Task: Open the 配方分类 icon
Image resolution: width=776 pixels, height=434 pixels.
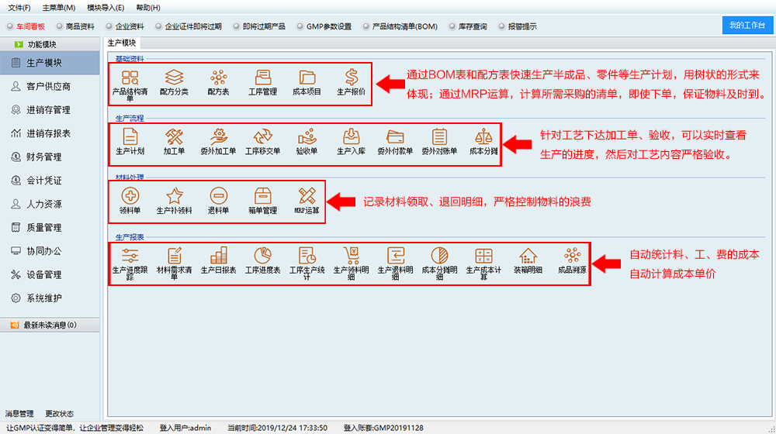Action: pyautogui.click(x=174, y=77)
